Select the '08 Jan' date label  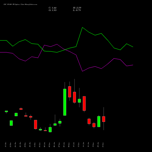(x=64, y=145)
